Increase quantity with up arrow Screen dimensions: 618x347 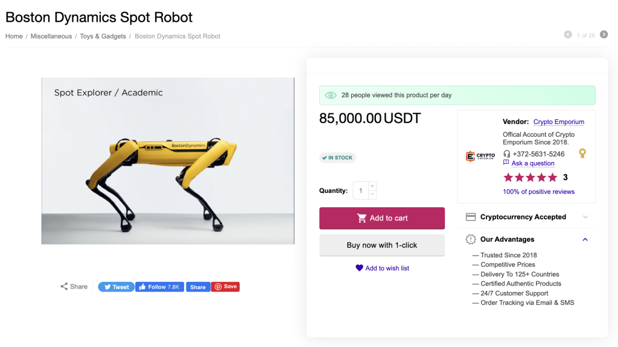[x=372, y=186]
